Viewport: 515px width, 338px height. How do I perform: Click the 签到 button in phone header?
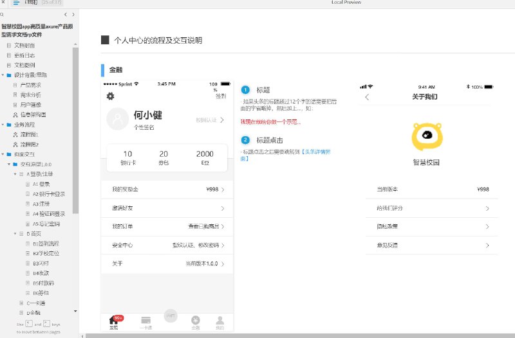pos(221,96)
